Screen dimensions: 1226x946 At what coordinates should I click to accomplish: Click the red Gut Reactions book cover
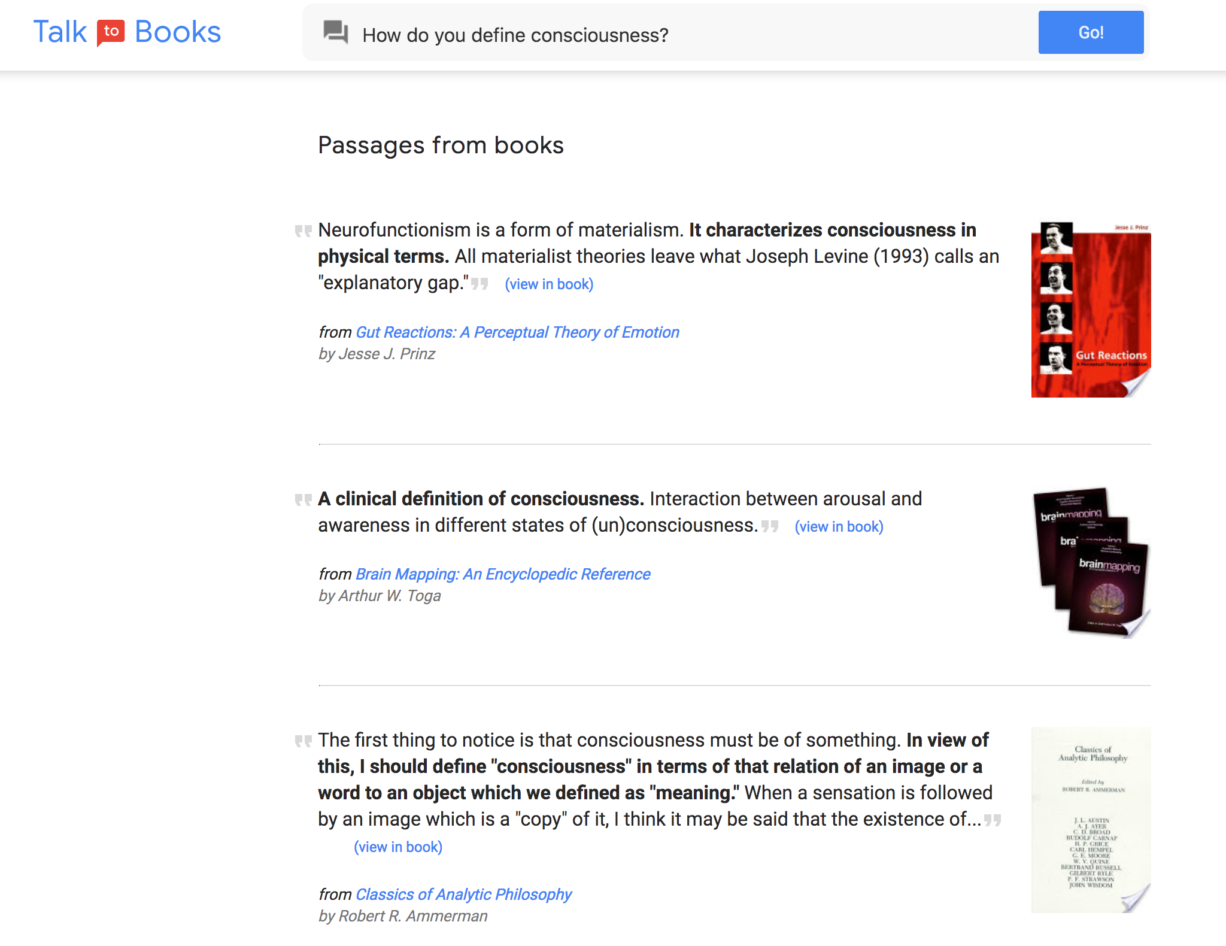coord(1091,310)
